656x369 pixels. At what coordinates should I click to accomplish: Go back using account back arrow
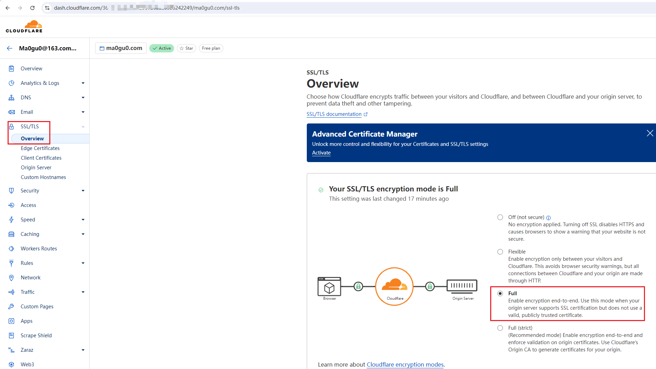9,48
